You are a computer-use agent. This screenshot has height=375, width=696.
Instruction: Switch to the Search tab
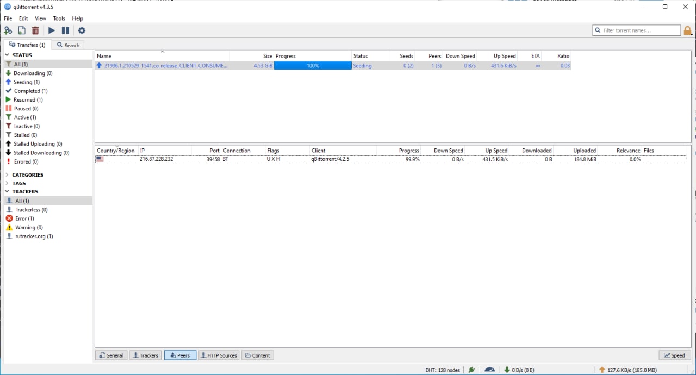coord(68,45)
